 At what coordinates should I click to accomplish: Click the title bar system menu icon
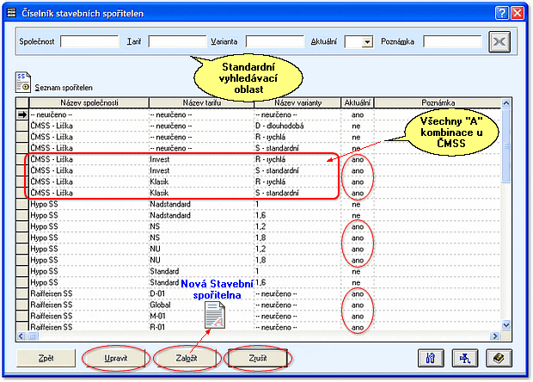tap(12, 13)
